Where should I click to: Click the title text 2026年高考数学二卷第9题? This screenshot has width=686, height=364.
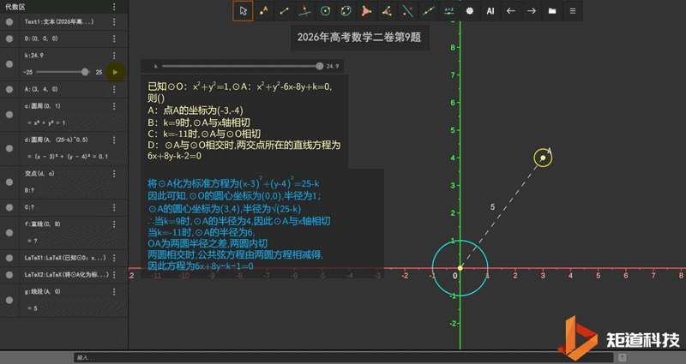pos(359,38)
